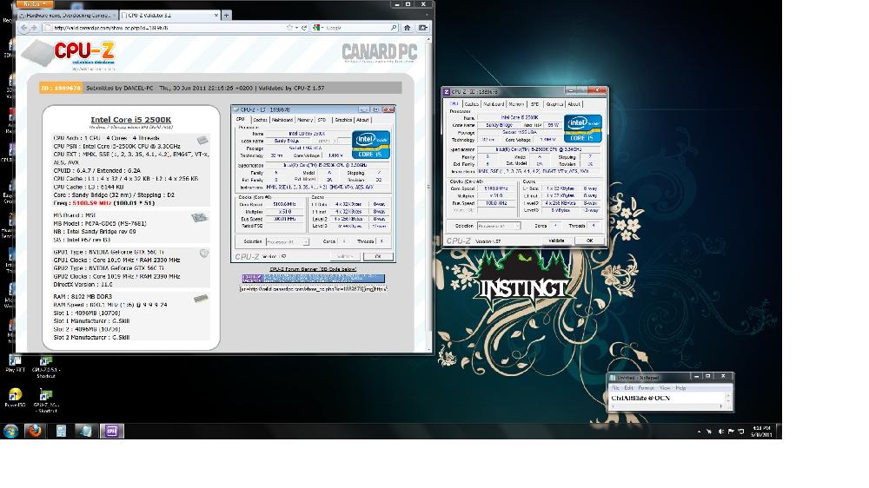Click the CPU-Z validation database logo
The height and width of the screenshot is (488, 869).
pos(69,55)
